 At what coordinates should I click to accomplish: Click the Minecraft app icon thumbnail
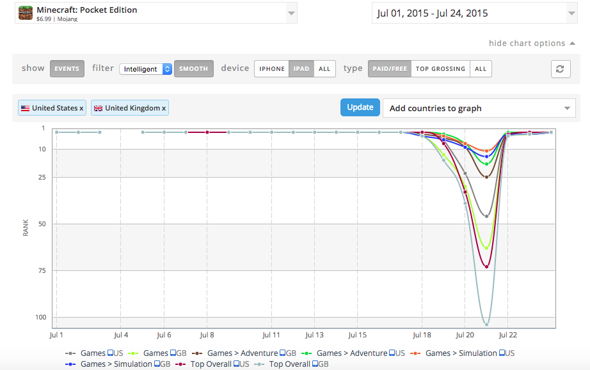point(25,13)
